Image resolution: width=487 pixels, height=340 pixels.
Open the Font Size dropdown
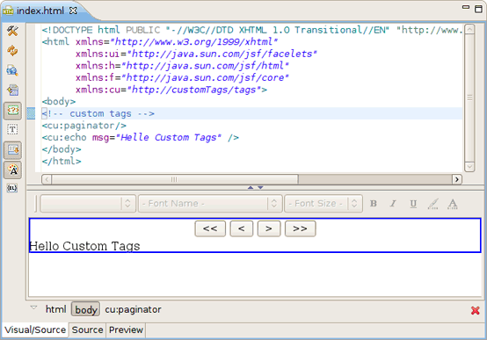pos(323,204)
